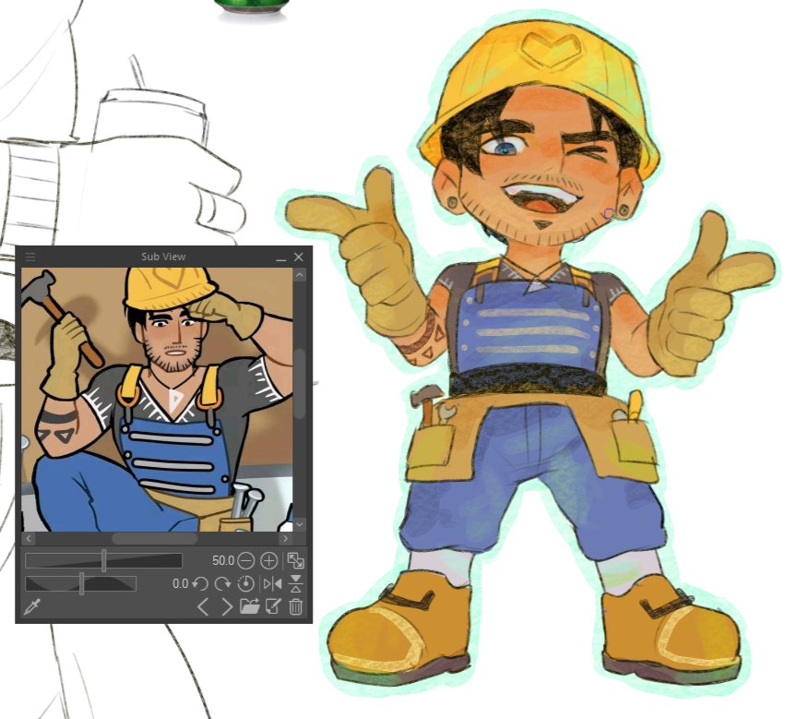The image size is (808, 719).
Task: Zoom out with the minus button
Action: [245, 558]
